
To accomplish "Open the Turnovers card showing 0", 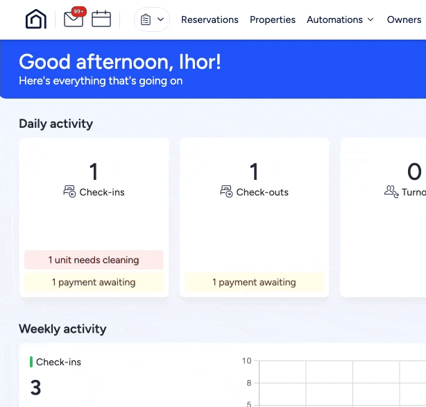I will pyautogui.click(x=383, y=217).
